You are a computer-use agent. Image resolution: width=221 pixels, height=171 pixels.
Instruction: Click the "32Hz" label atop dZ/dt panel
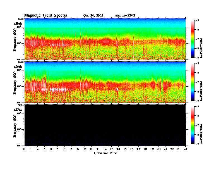point(21,105)
